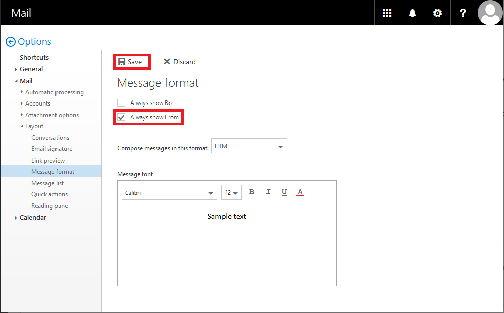Open the Compose messages format dropdown

pos(249,146)
